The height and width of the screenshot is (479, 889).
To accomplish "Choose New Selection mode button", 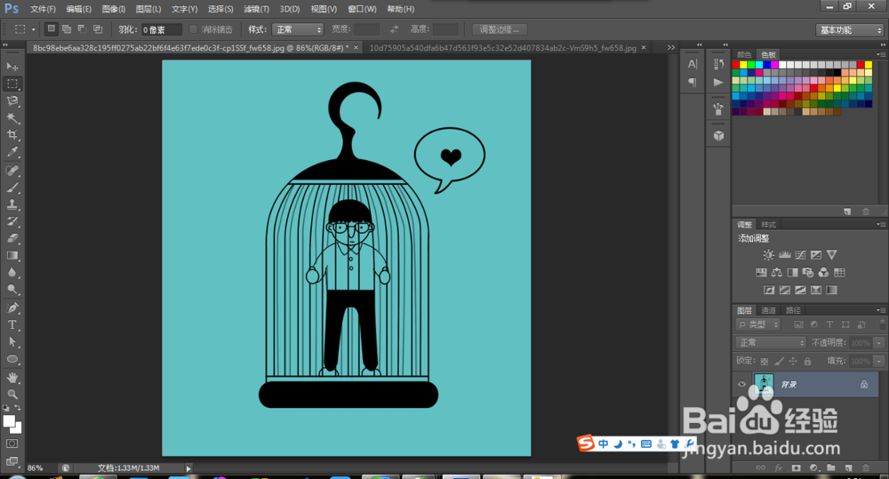I will (x=51, y=29).
